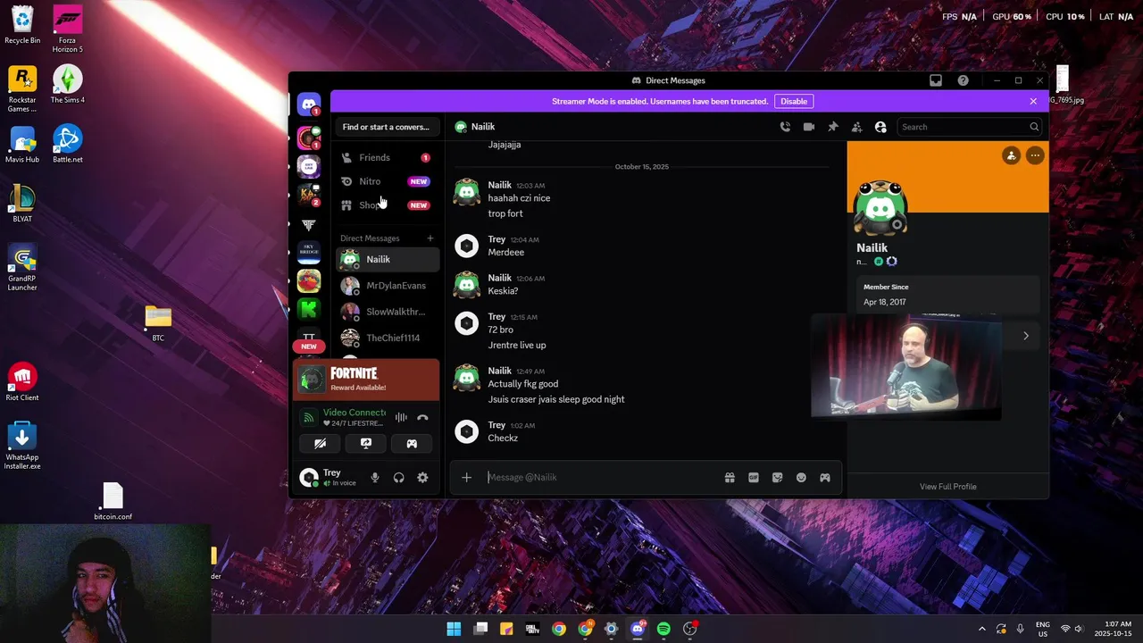The height and width of the screenshot is (643, 1143).
Task: Click Trey's "Checkz" message
Action: [503, 438]
